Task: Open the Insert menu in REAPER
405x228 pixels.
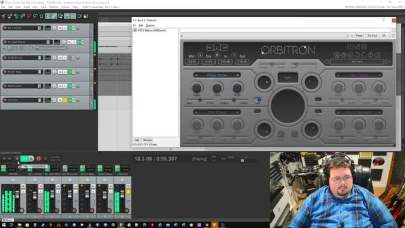Action: (x=27, y=7)
